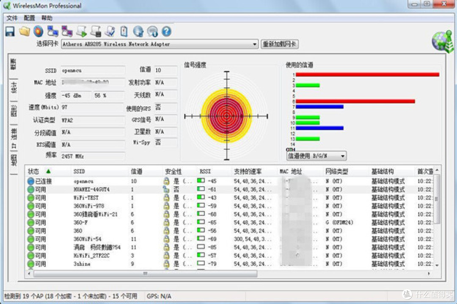The height and width of the screenshot is (304, 457).
Task: Click the red channel 6 usage bar
Action: 355,101
